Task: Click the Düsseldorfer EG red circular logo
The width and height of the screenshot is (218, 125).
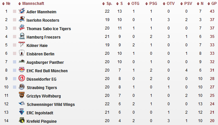Action: [22, 78]
